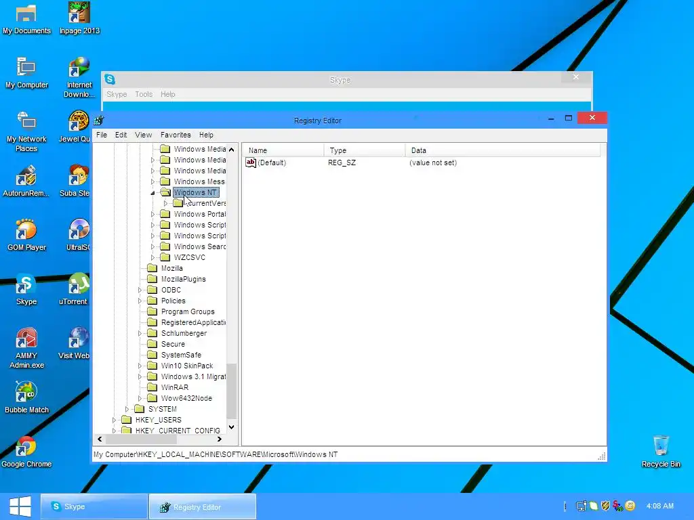Click the REG_SZ type cell
Image resolution: width=694 pixels, height=520 pixels.
click(342, 162)
